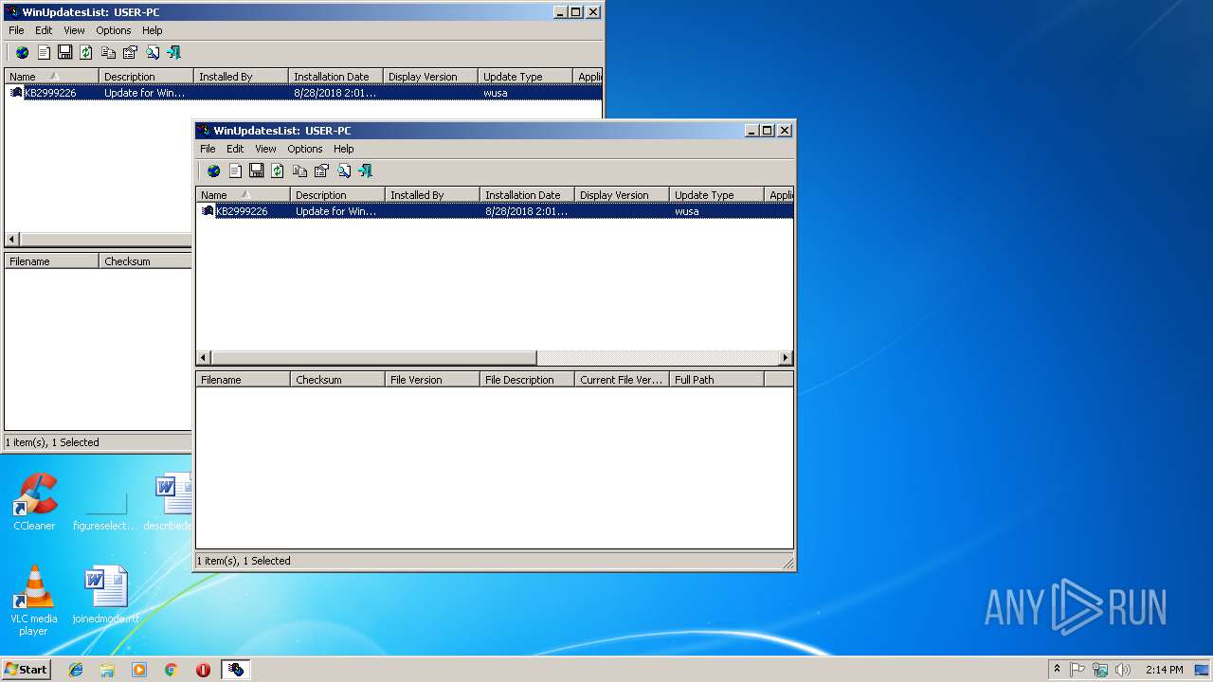
Task: Show hidden tray icons arrow
Action: click(x=1057, y=669)
